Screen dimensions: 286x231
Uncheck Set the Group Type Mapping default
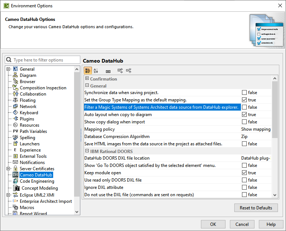[x=244, y=100]
